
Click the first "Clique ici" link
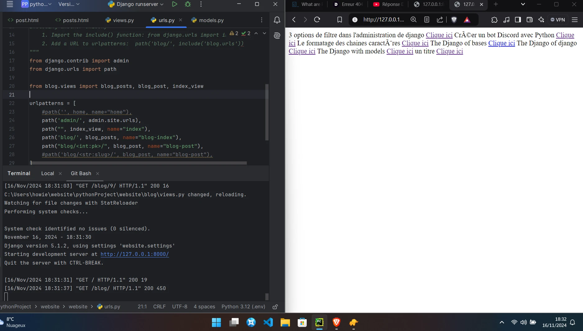pyautogui.click(x=439, y=35)
